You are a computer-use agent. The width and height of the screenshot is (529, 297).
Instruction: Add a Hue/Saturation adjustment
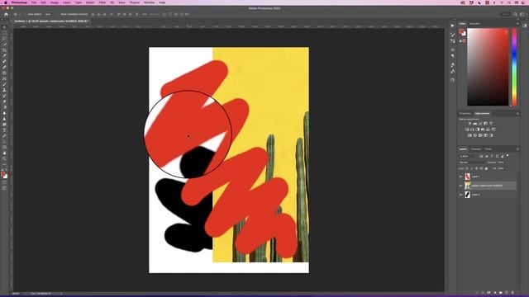(x=467, y=130)
